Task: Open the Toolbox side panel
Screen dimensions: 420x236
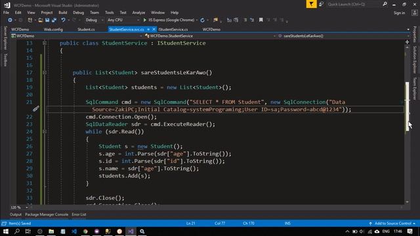Action: click(5, 60)
